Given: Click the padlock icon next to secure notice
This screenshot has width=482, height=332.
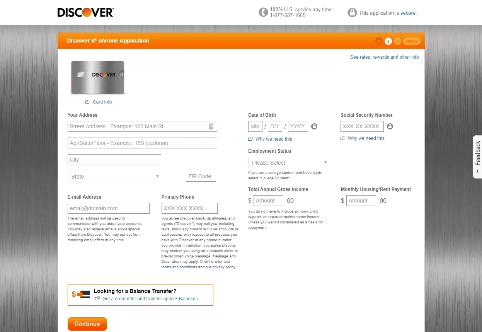Looking at the screenshot, I should click(x=352, y=12).
